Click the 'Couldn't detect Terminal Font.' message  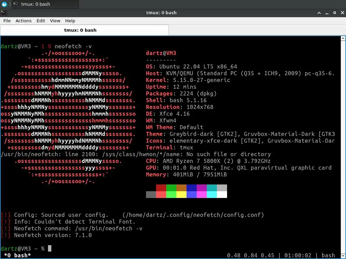click(x=85, y=222)
